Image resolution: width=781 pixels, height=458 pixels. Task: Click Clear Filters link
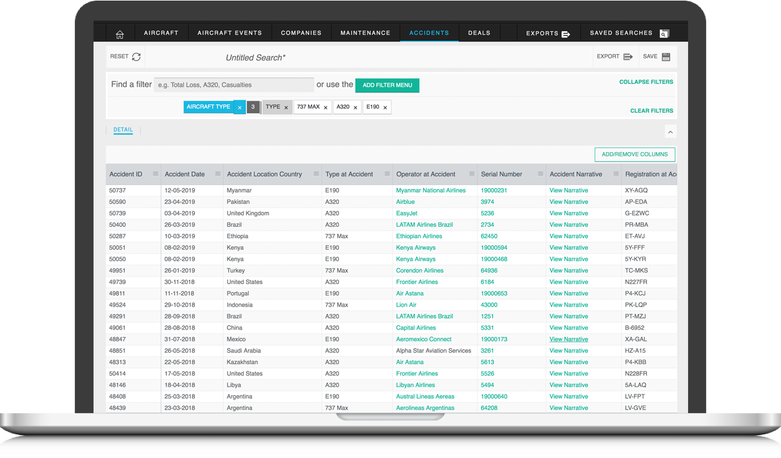pos(651,111)
